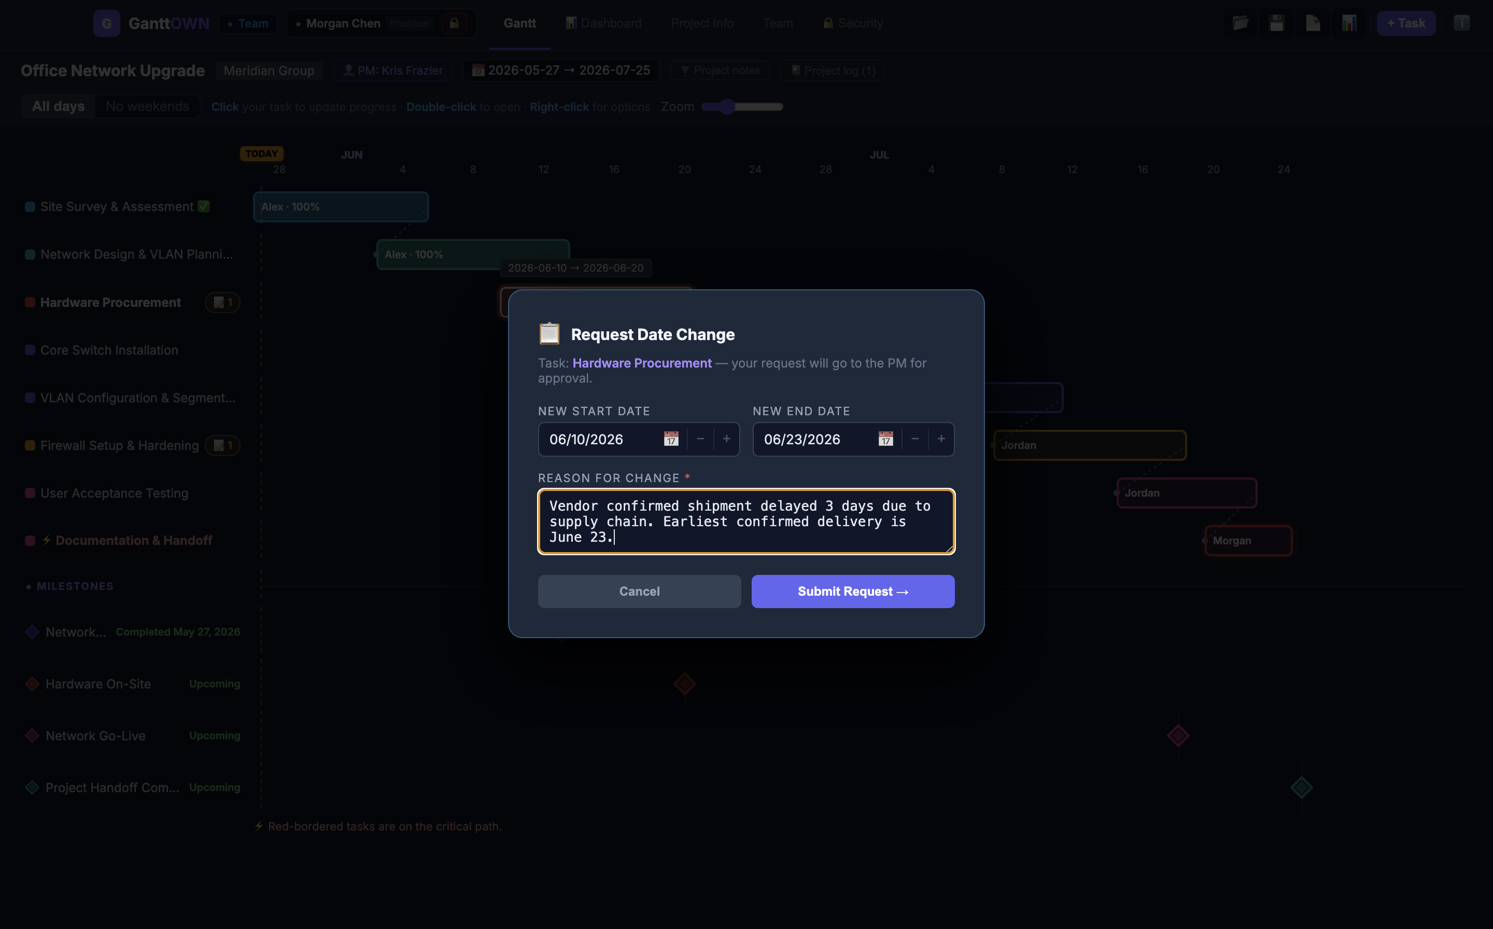
Task: Switch to No weekends view
Action: coord(147,106)
